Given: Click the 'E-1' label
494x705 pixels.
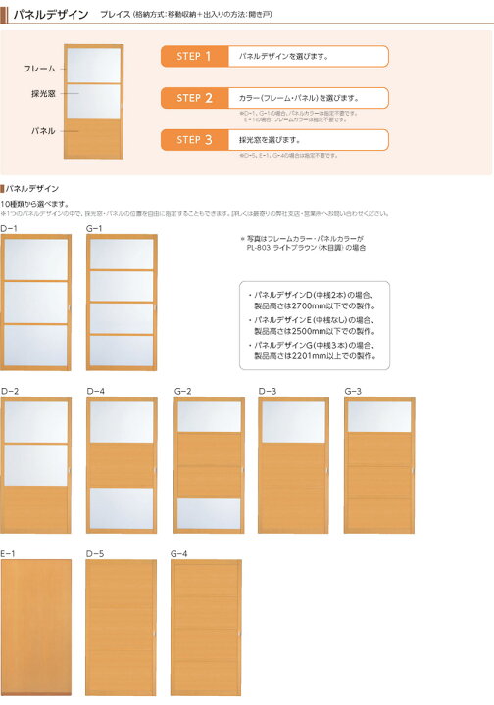Looking at the screenshot, I should coord(8,554).
